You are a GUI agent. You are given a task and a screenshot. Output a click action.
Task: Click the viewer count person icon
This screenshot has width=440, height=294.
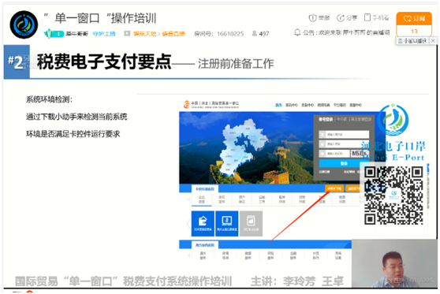click(254, 34)
